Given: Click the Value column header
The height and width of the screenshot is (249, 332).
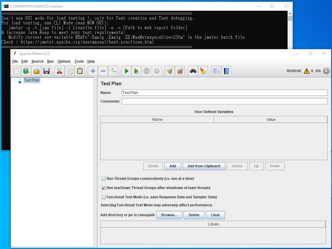Looking at the screenshot, I should pos(271,120).
